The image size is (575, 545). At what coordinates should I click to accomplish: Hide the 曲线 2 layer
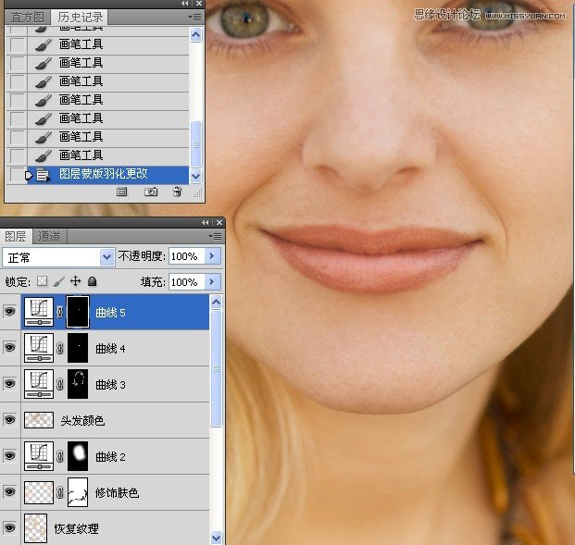pyautogui.click(x=10, y=455)
